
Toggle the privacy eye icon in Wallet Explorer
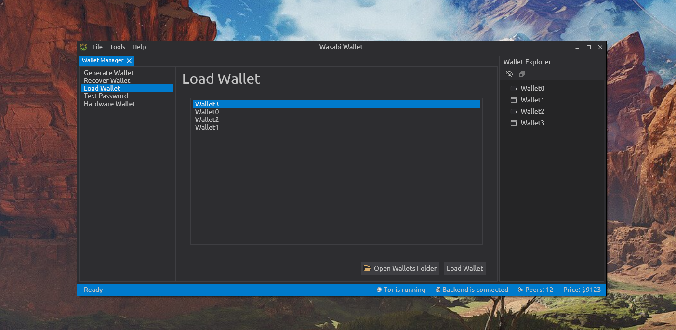click(509, 74)
